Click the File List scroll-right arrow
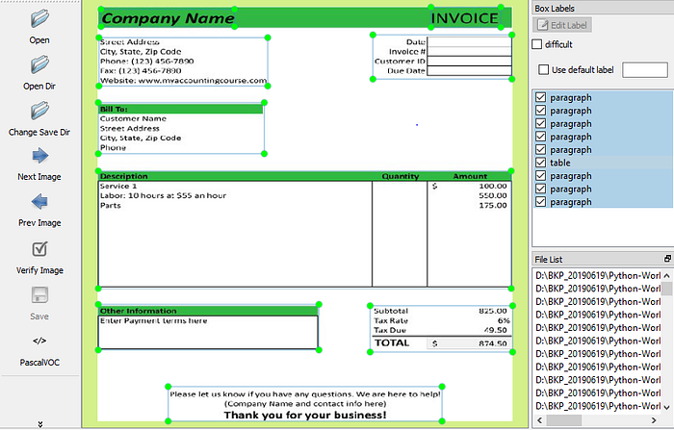 654,420
